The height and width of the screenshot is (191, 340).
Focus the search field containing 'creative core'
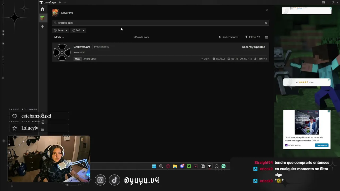[x=160, y=23]
